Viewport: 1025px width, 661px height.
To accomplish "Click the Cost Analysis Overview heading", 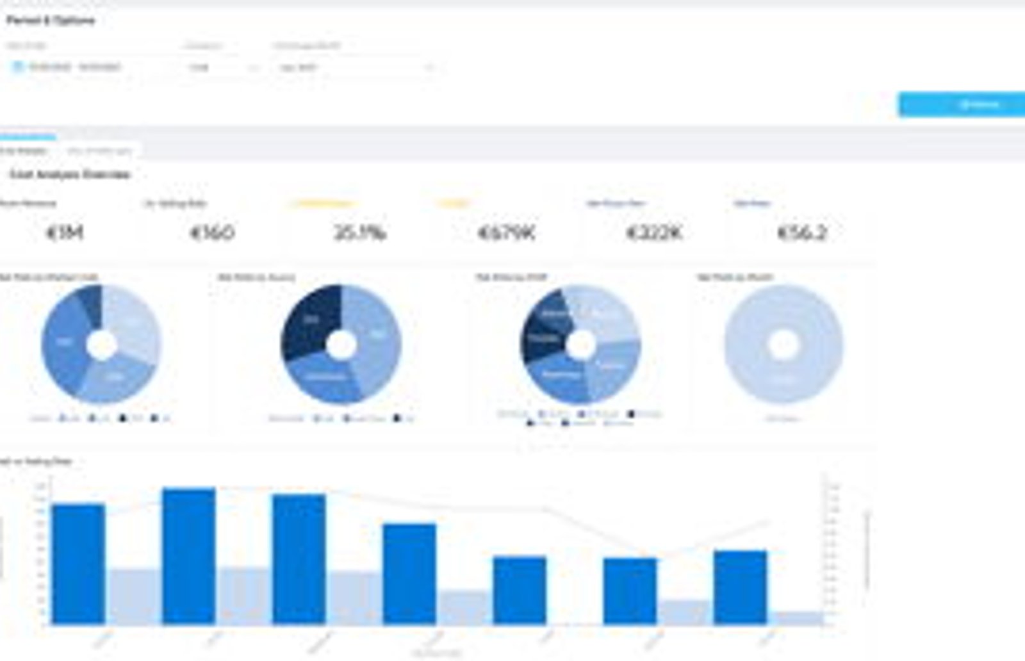I will [x=70, y=174].
